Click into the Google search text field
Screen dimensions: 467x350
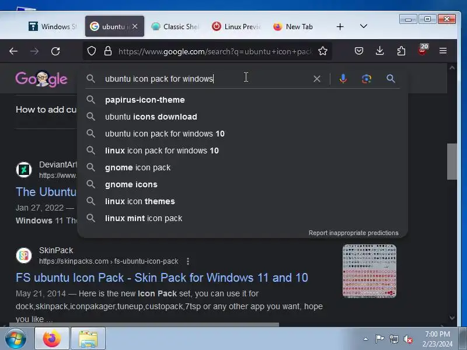coord(205,79)
